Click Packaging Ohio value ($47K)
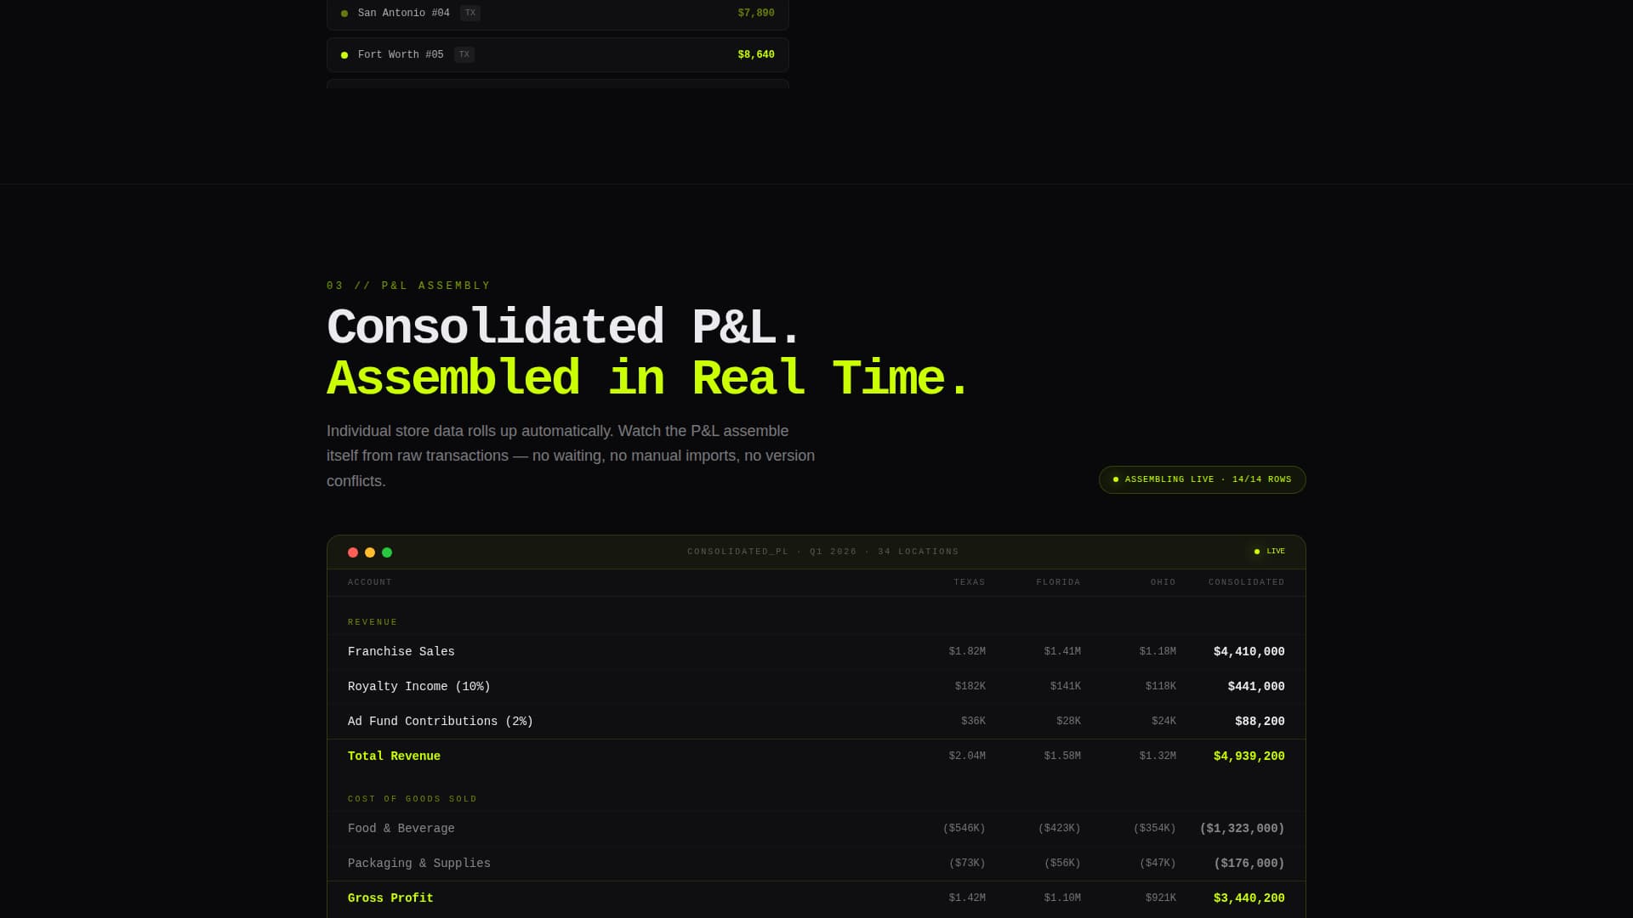The height and width of the screenshot is (918, 1633). [x=1158, y=864]
